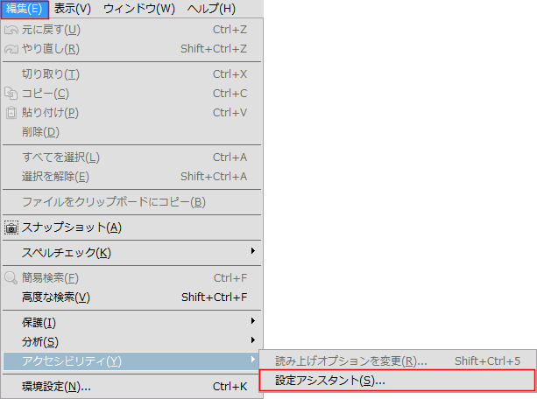
Task: Click the Ctrl+C shortcut text
Action: pyautogui.click(x=230, y=93)
